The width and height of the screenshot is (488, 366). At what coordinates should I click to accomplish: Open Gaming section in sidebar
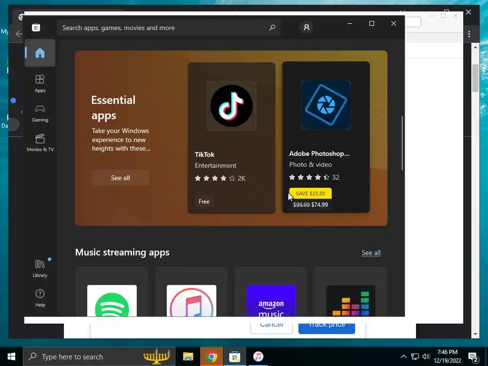point(40,113)
